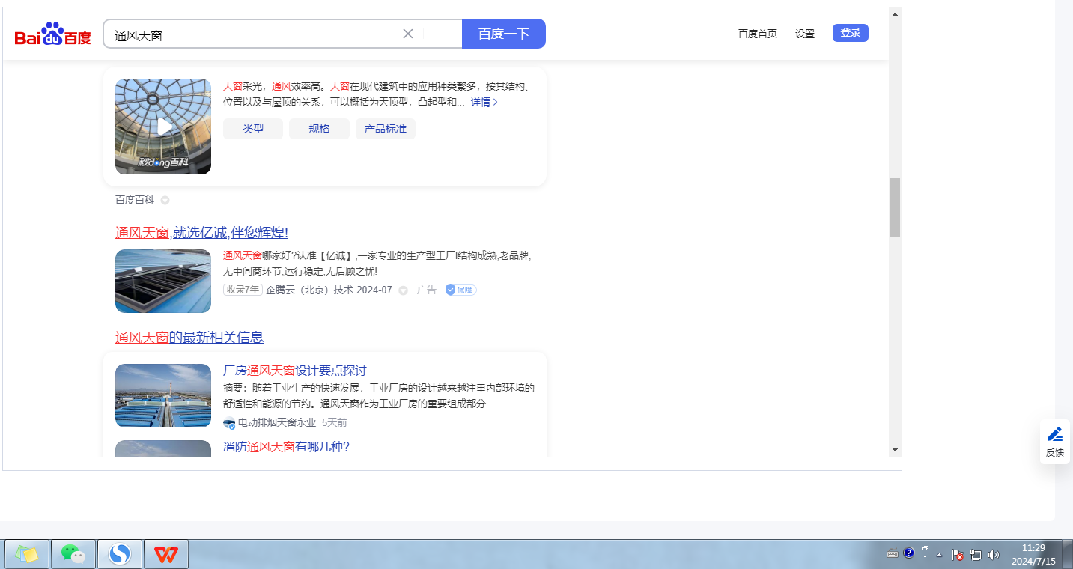Open the 厂房通风天窗设计要点探讨 article link
This screenshot has height=569, width=1073.
294,371
